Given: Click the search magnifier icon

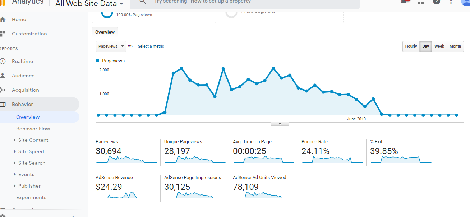Looking at the screenshot, I should click(x=143, y=2).
